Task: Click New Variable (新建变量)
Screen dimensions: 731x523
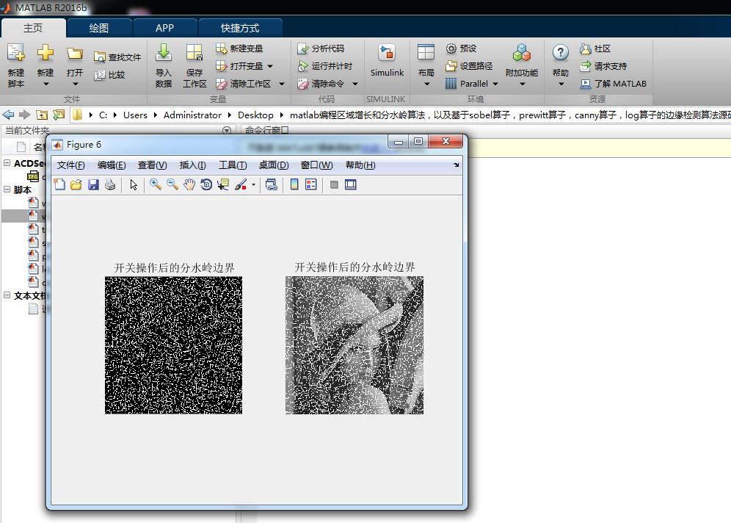Action: [239, 48]
